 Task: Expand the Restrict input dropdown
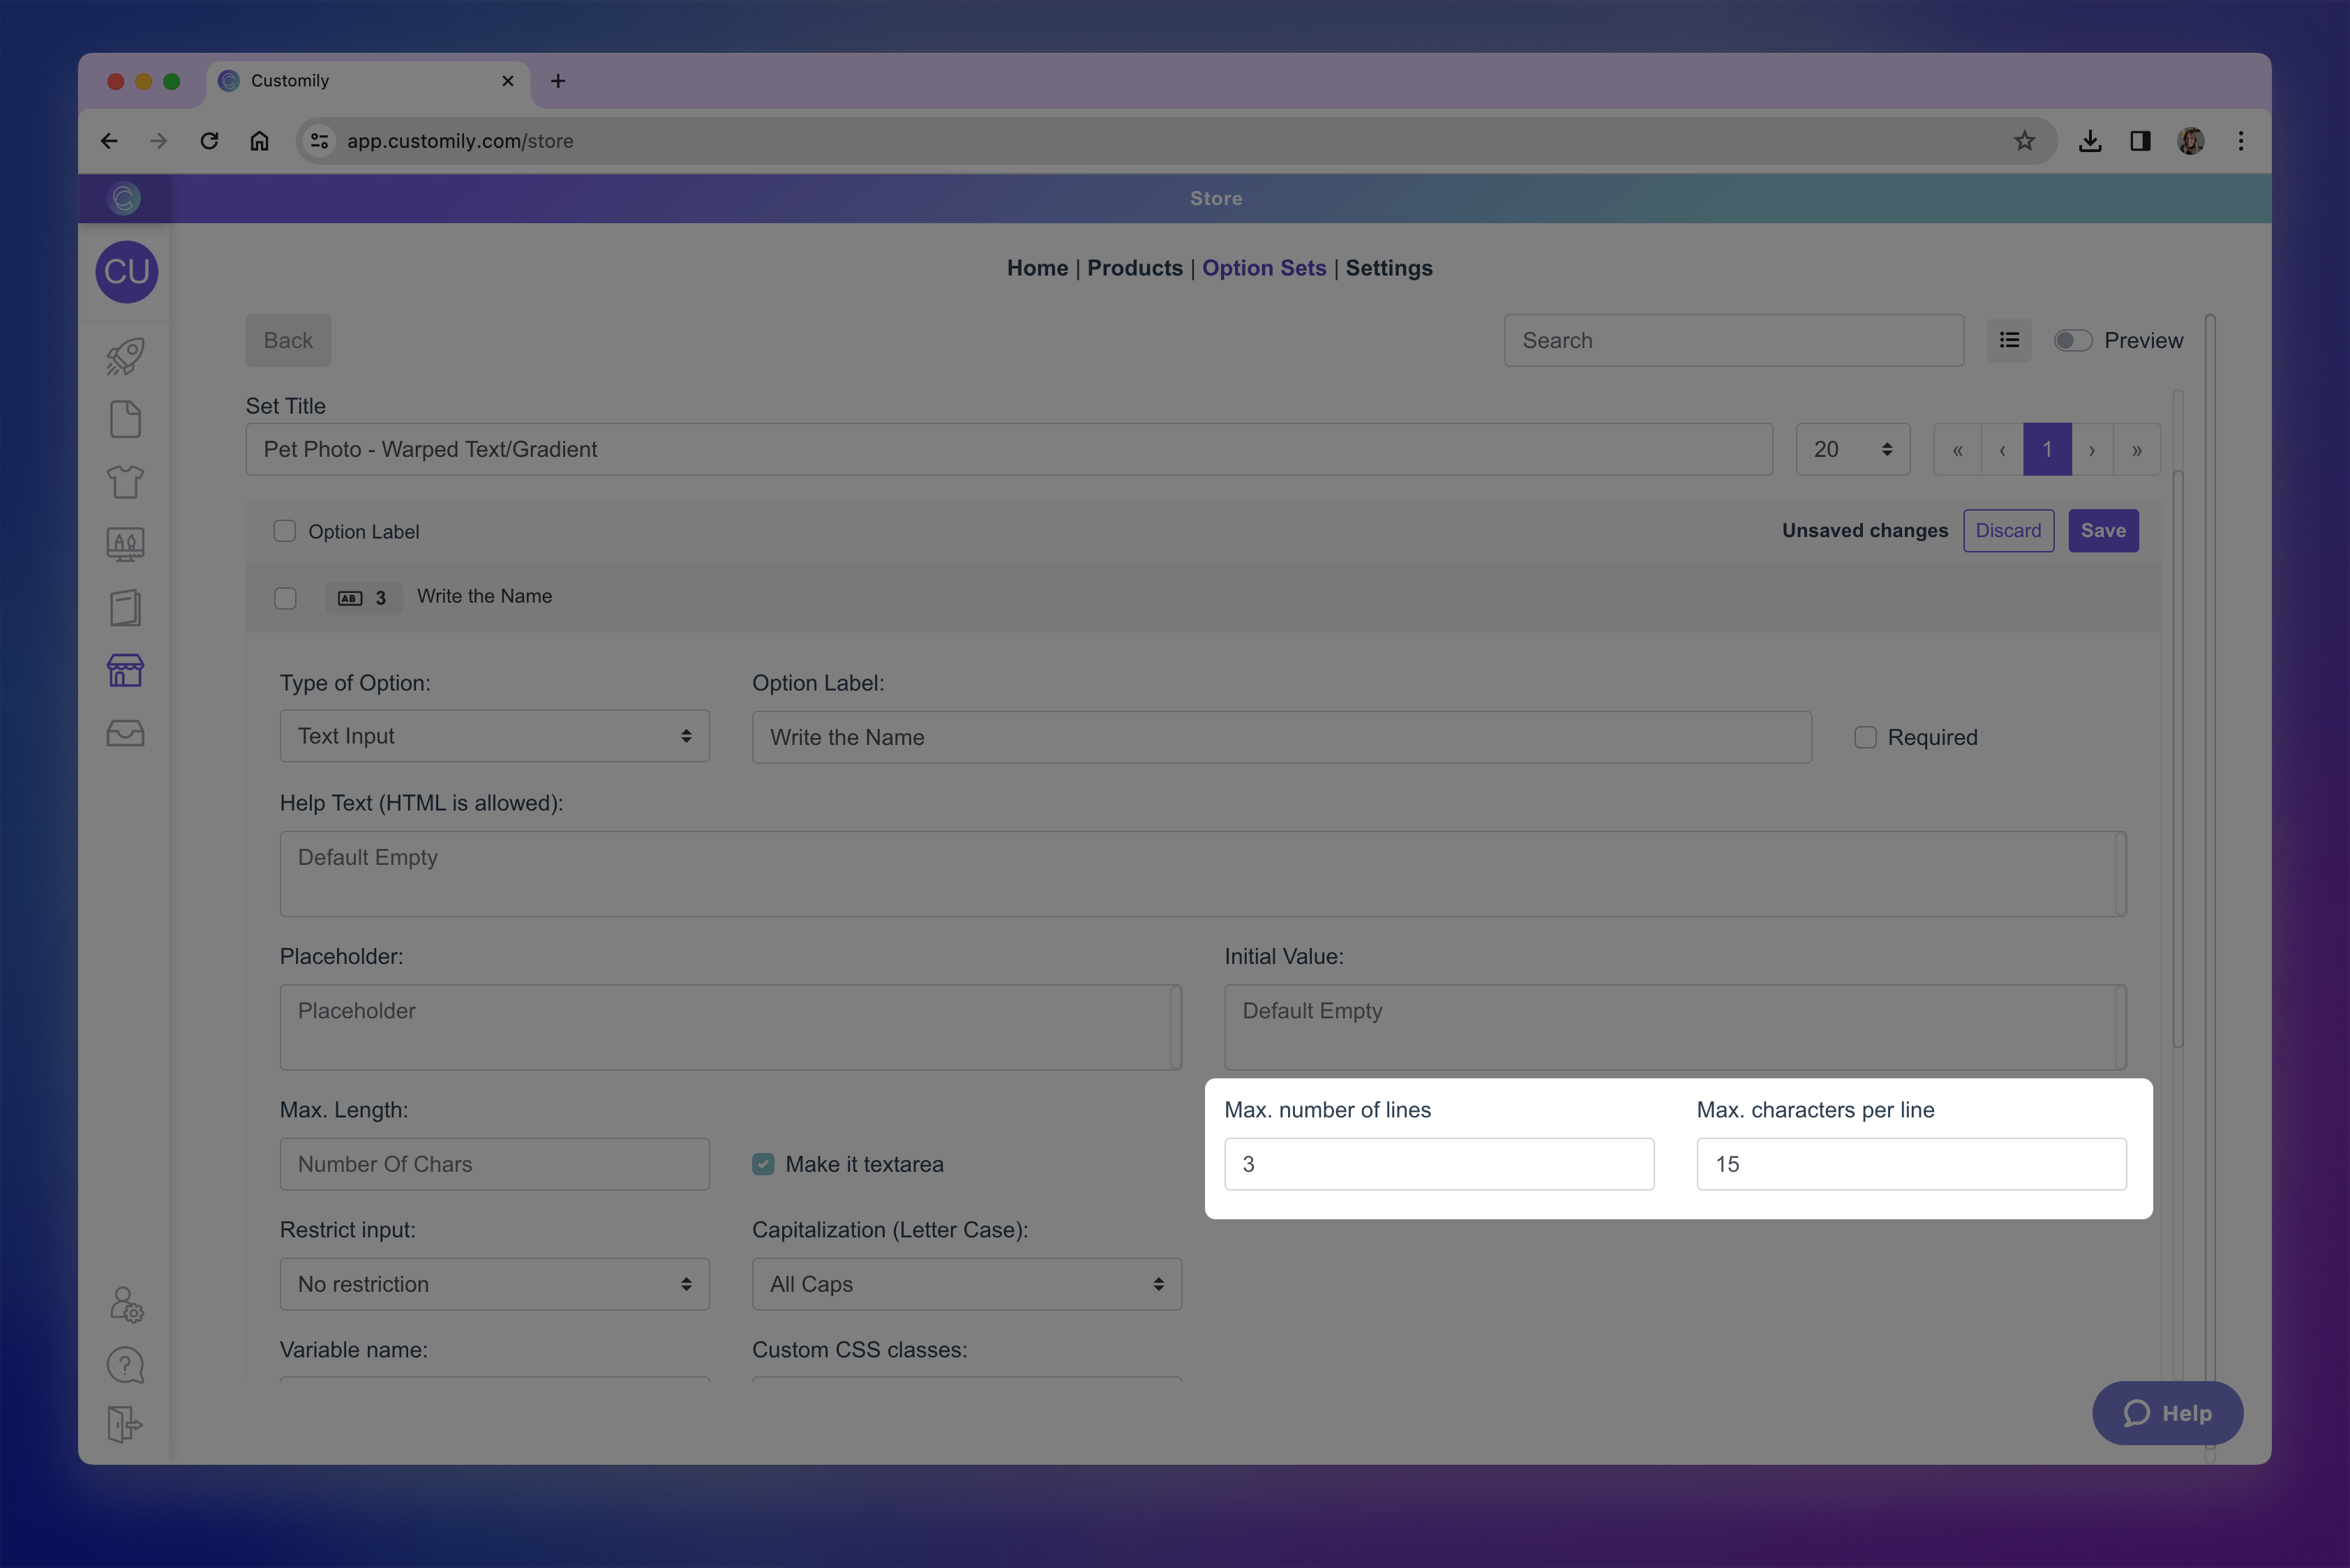(x=494, y=1284)
